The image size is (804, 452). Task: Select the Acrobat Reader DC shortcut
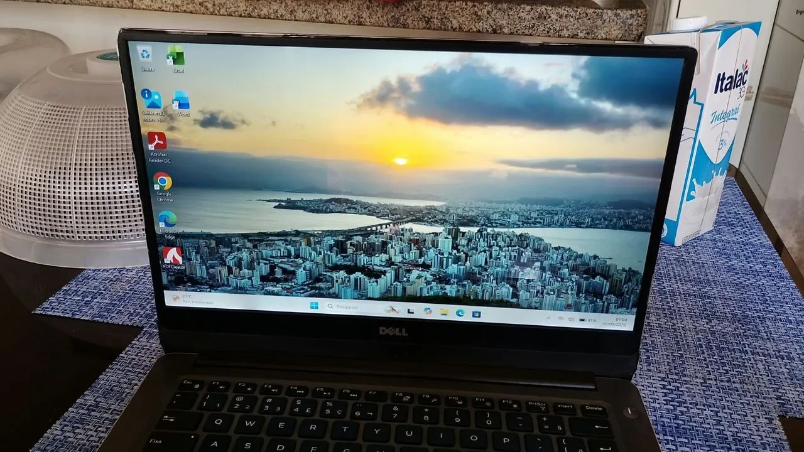pyautogui.click(x=158, y=147)
